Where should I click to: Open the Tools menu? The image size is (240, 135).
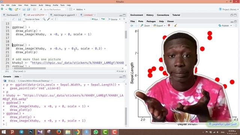tap(63, 5)
